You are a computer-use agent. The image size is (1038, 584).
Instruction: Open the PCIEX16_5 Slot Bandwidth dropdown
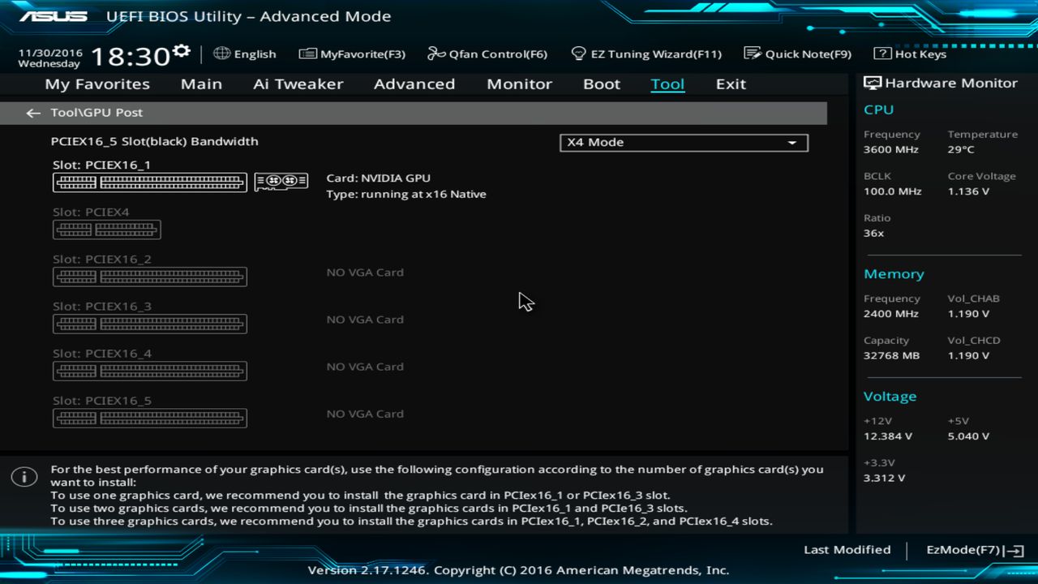click(x=684, y=142)
